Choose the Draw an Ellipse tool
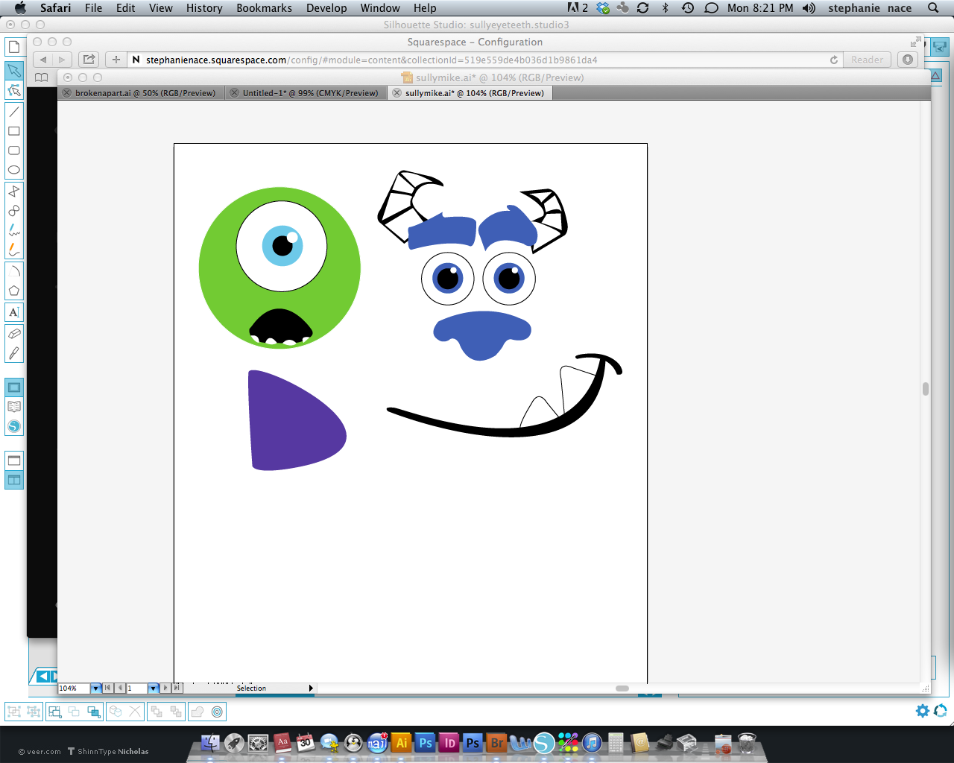Image resolution: width=954 pixels, height=763 pixels. (x=14, y=170)
